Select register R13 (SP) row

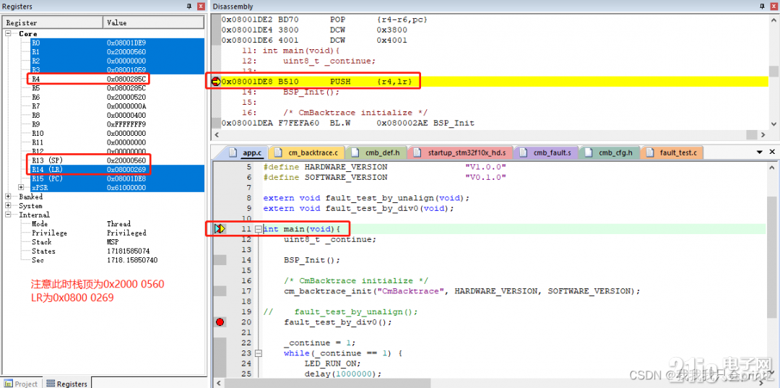[117, 160]
